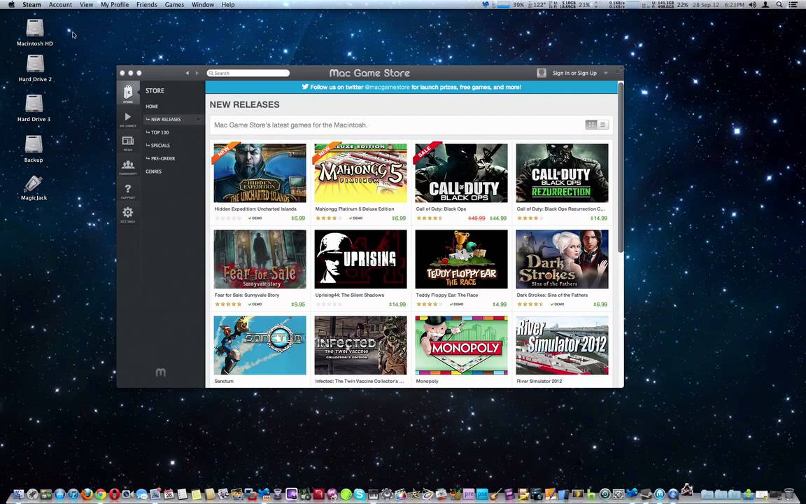Open Dark Strokes thumbnail
This screenshot has height=504, width=806.
pos(562,259)
